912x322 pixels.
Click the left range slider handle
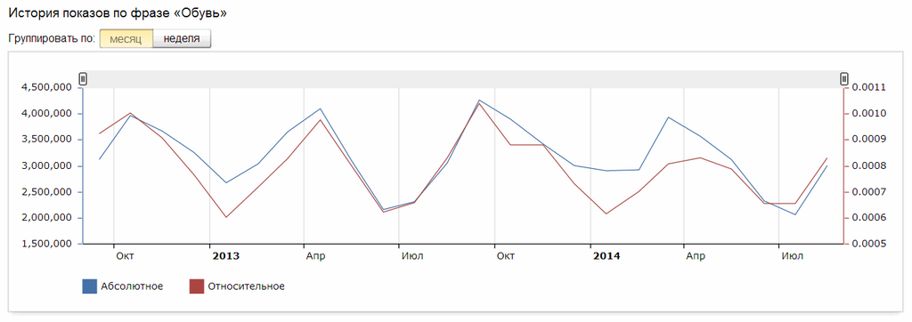[83, 79]
